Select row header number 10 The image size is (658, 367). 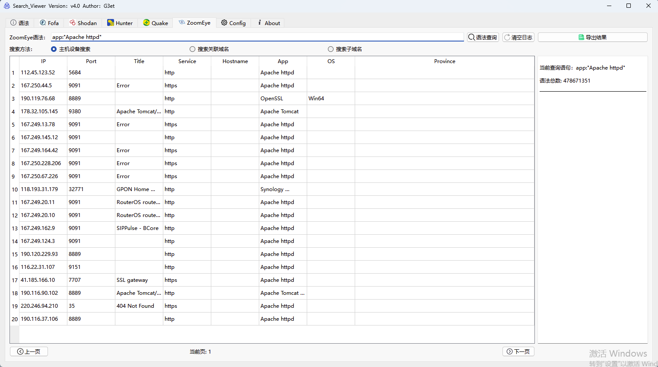point(15,189)
